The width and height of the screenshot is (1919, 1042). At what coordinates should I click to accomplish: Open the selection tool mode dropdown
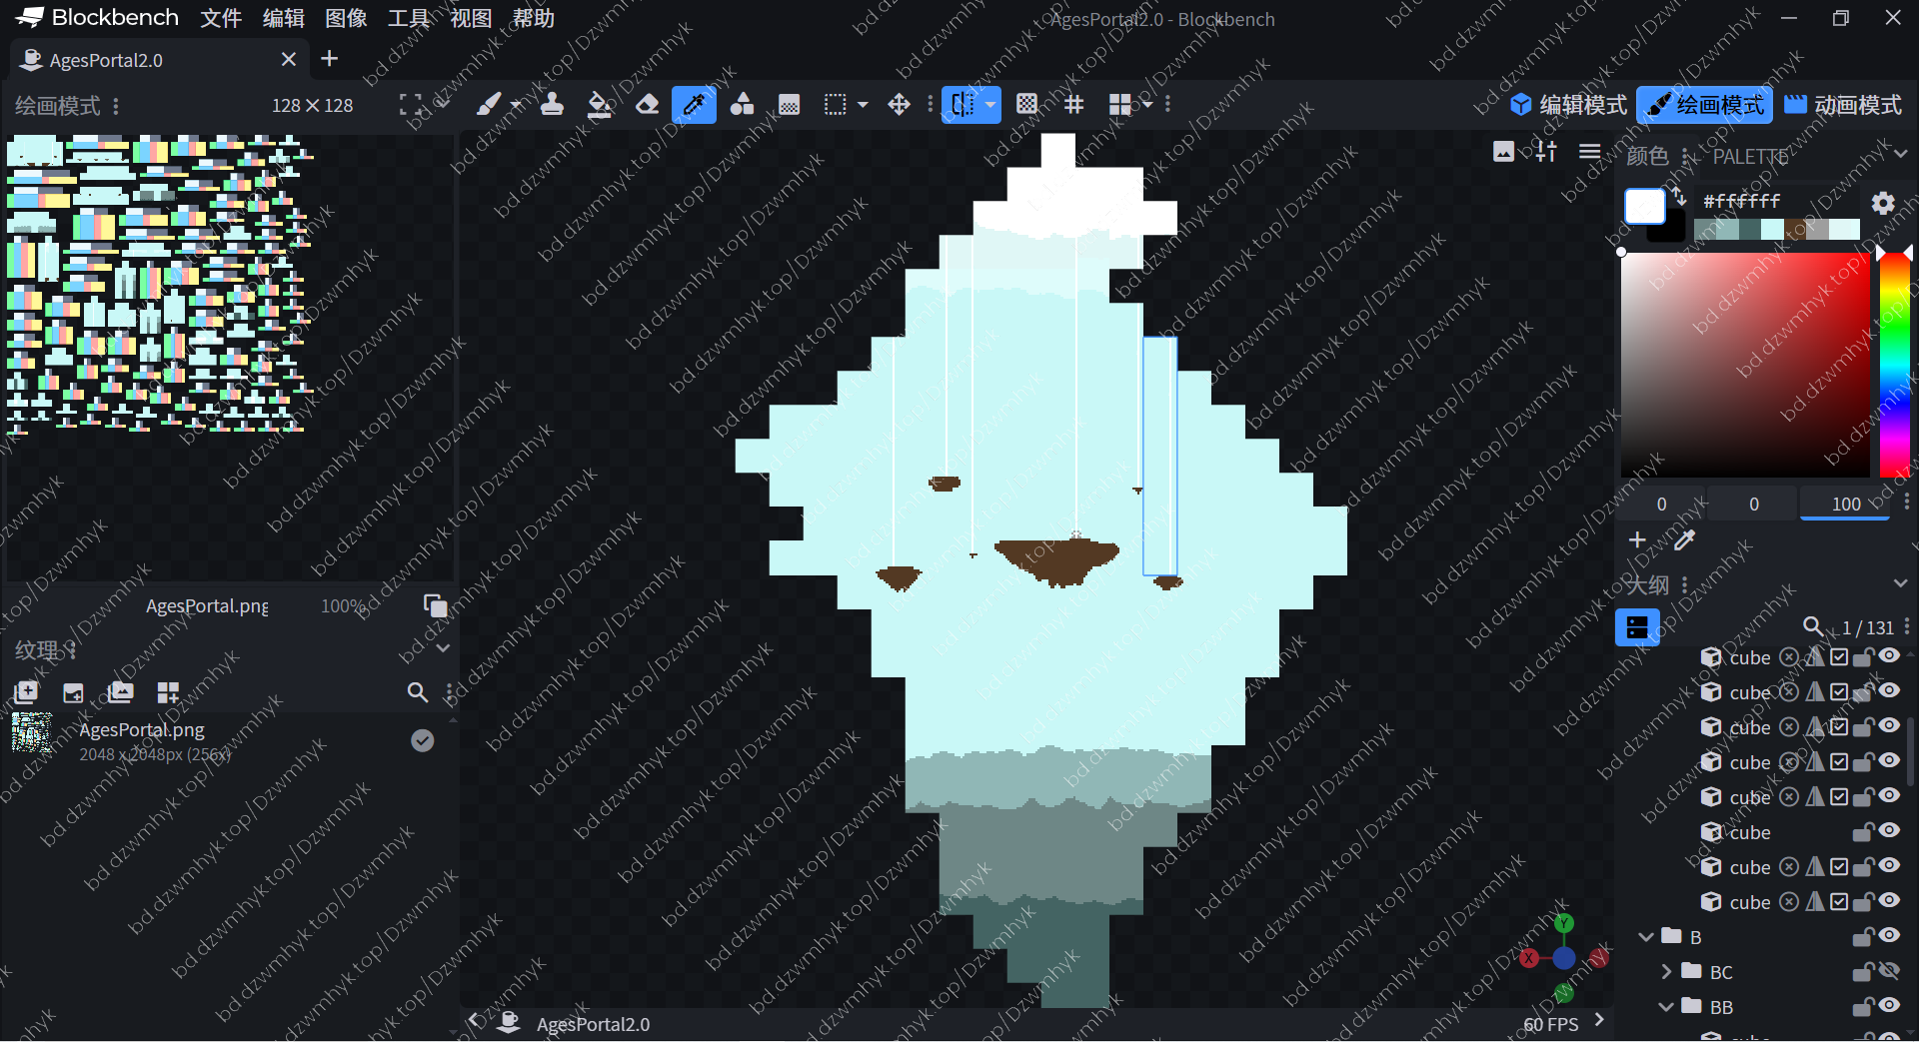tap(863, 105)
